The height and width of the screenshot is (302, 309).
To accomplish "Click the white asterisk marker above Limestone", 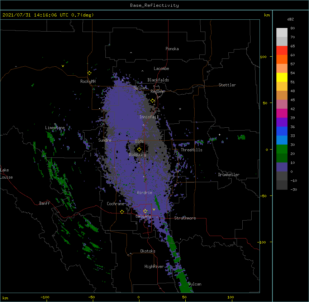I will pyautogui.click(x=55, y=124).
